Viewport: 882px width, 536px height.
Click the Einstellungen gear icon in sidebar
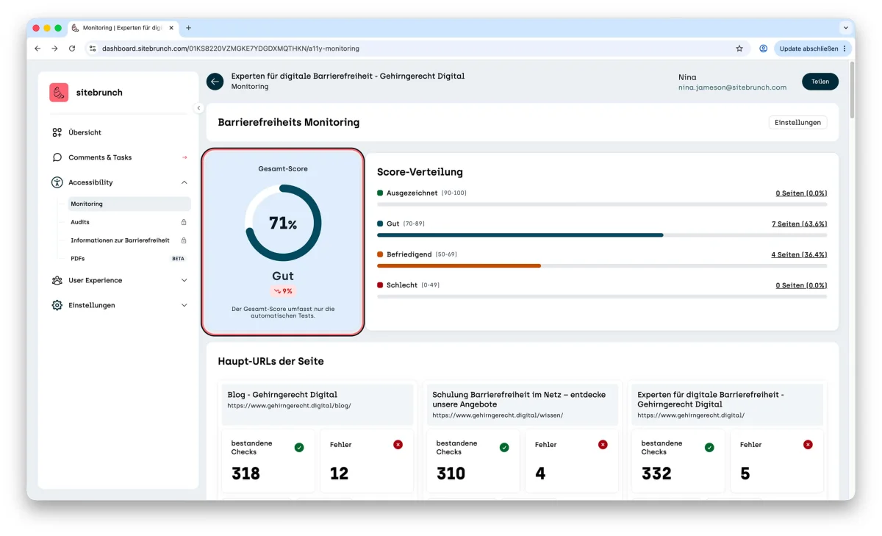coord(57,305)
